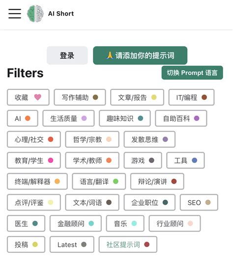Toggle the 文章/报告 filter tag
This screenshot has height=267, width=233.
[137, 97]
